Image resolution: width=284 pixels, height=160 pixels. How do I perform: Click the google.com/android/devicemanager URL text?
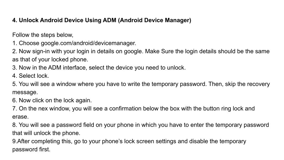[x=88, y=43]
